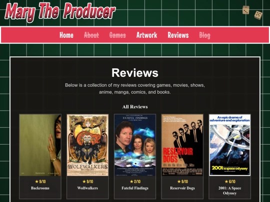Click the Wolfwalkers review title
Screen dimensions: 270x202
point(87,188)
